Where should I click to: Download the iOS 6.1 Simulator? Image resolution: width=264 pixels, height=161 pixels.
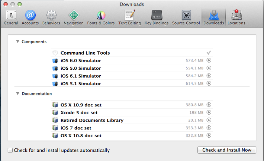click(209, 76)
